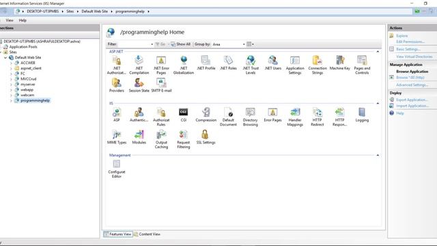This screenshot has height=246, width=437.
Task: Open SSL Settings feature
Action: pyautogui.click(x=206, y=137)
